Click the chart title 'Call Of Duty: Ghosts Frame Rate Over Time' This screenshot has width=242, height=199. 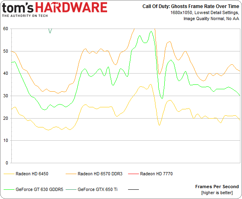(190, 6)
